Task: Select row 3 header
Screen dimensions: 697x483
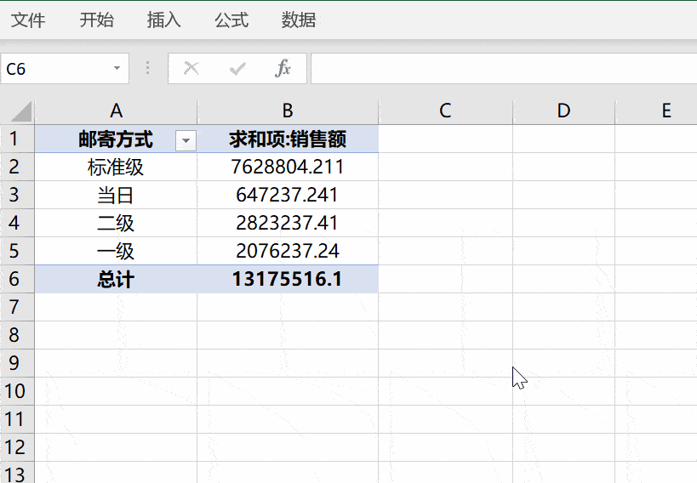Action: pos(17,195)
